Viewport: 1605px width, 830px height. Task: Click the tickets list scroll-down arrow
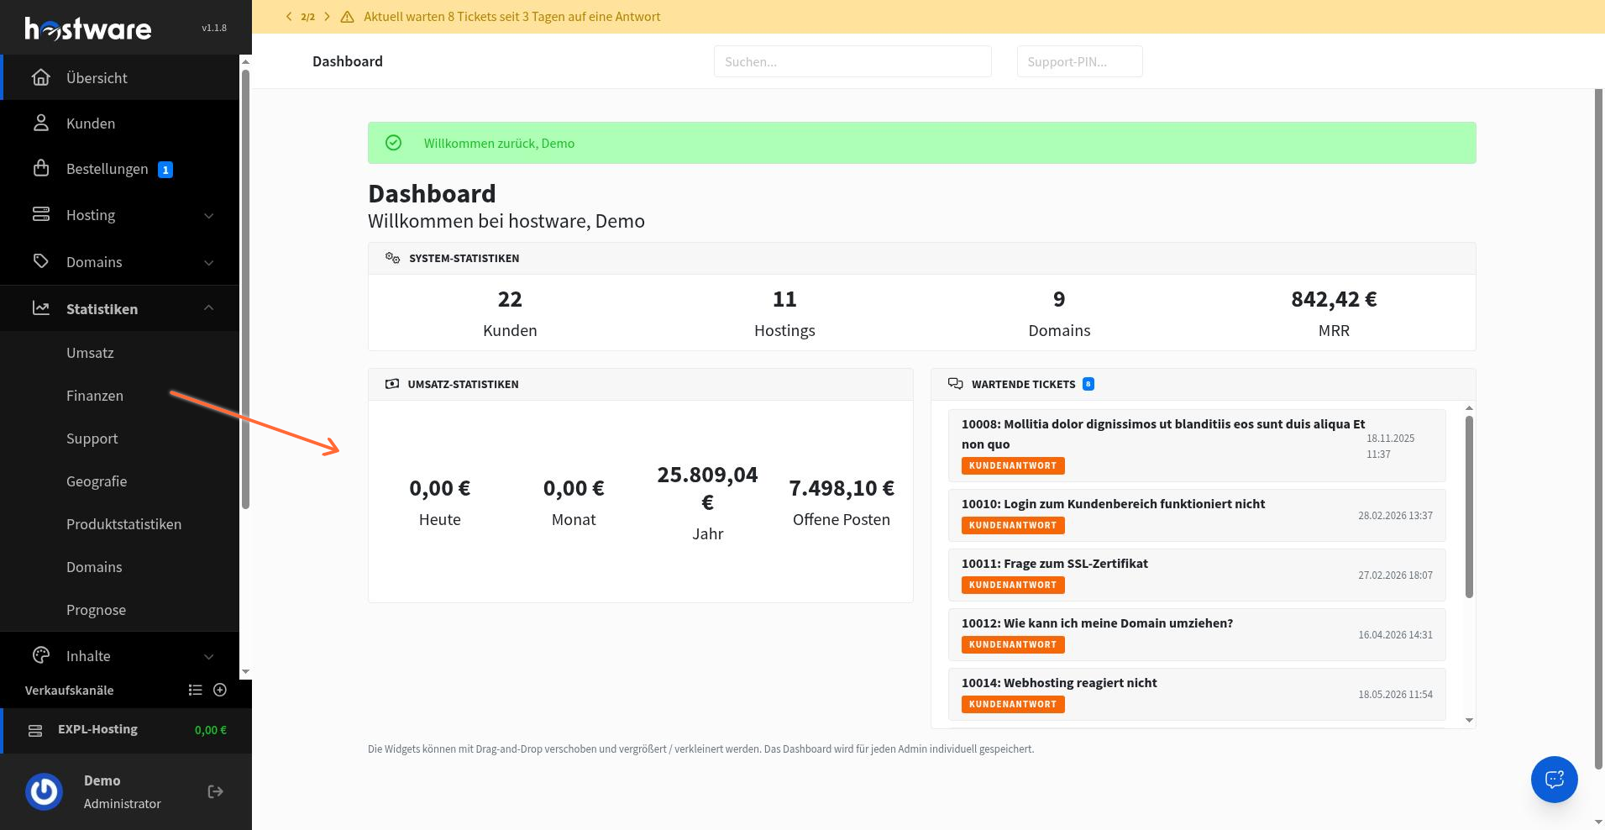click(1469, 720)
